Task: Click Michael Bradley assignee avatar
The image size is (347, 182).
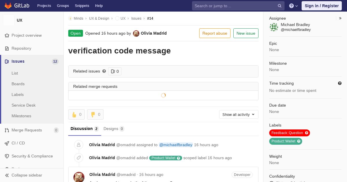Action: click(274, 27)
